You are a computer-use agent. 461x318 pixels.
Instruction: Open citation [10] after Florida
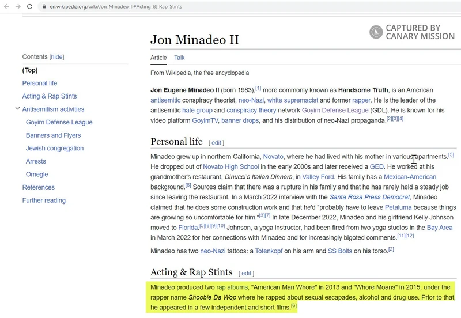point(221,226)
